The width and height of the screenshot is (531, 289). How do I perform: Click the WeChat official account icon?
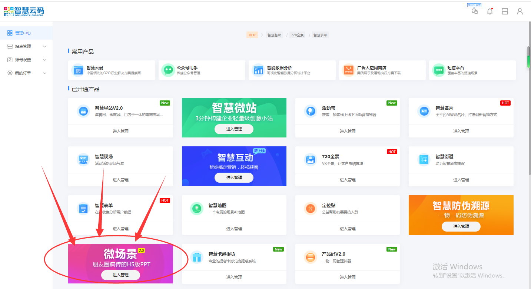(475, 11)
